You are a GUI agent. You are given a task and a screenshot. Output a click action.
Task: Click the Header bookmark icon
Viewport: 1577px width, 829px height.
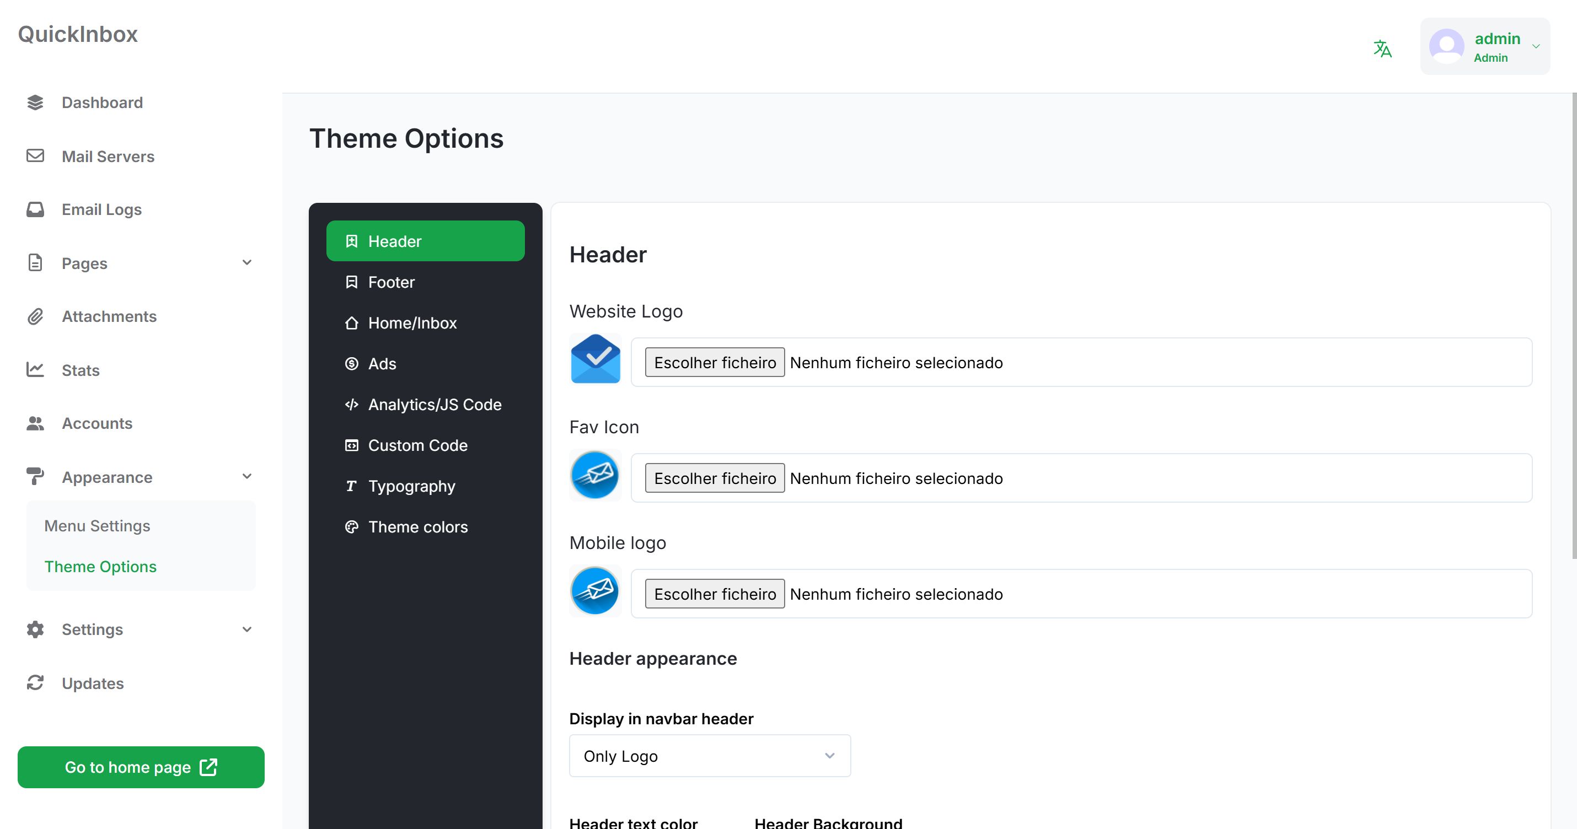(x=351, y=241)
